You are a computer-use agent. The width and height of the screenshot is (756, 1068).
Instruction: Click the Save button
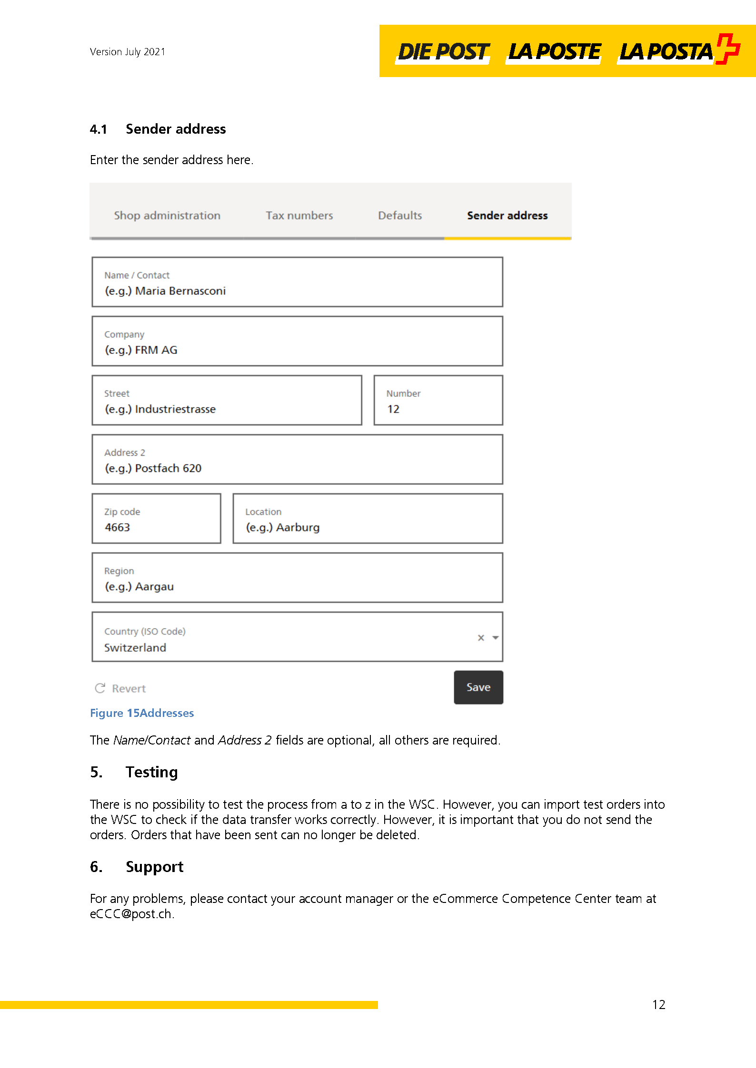(478, 687)
